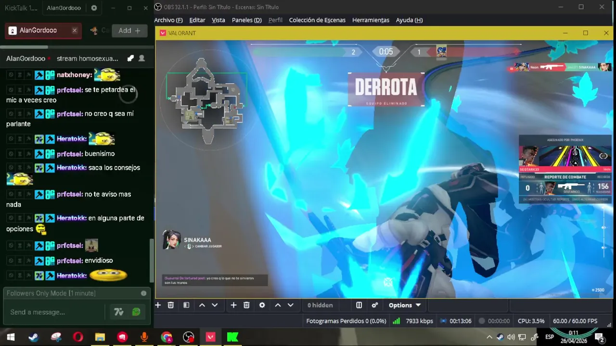Click prfctsel username on envidioso message
The width and height of the screenshot is (616, 346).
[70, 260]
